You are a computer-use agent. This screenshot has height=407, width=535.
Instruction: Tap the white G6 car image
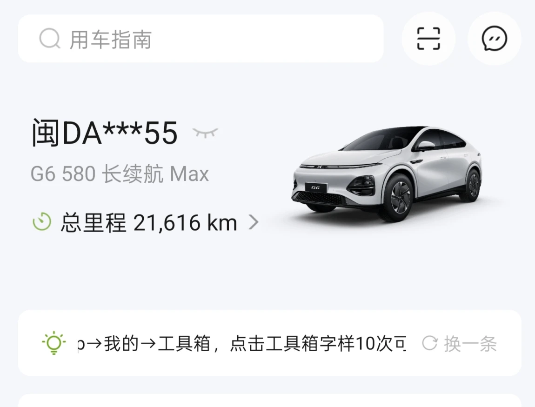coord(387,174)
